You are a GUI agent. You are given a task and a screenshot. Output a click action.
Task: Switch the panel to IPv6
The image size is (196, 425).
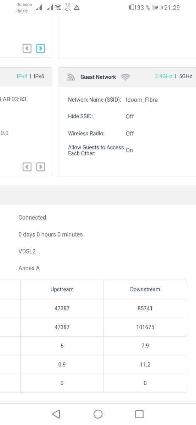pos(39,76)
